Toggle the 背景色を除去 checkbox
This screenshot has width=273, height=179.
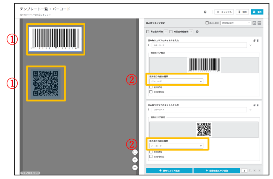148,31
